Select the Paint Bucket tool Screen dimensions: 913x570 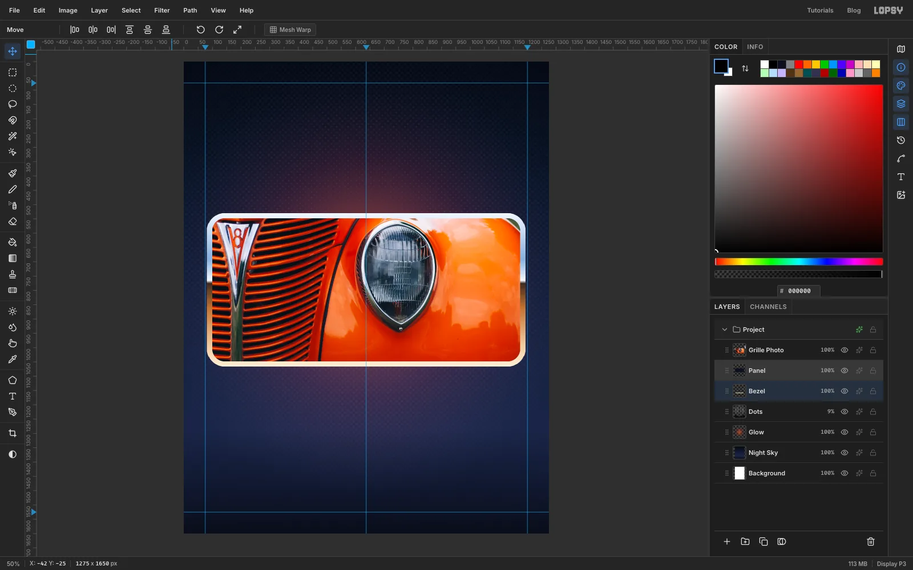point(13,242)
